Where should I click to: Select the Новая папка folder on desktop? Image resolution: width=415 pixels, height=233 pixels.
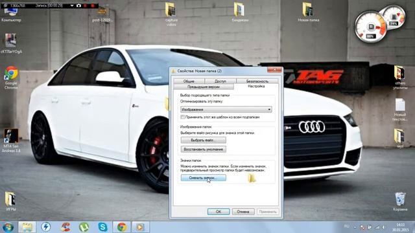pyautogui.click(x=309, y=12)
